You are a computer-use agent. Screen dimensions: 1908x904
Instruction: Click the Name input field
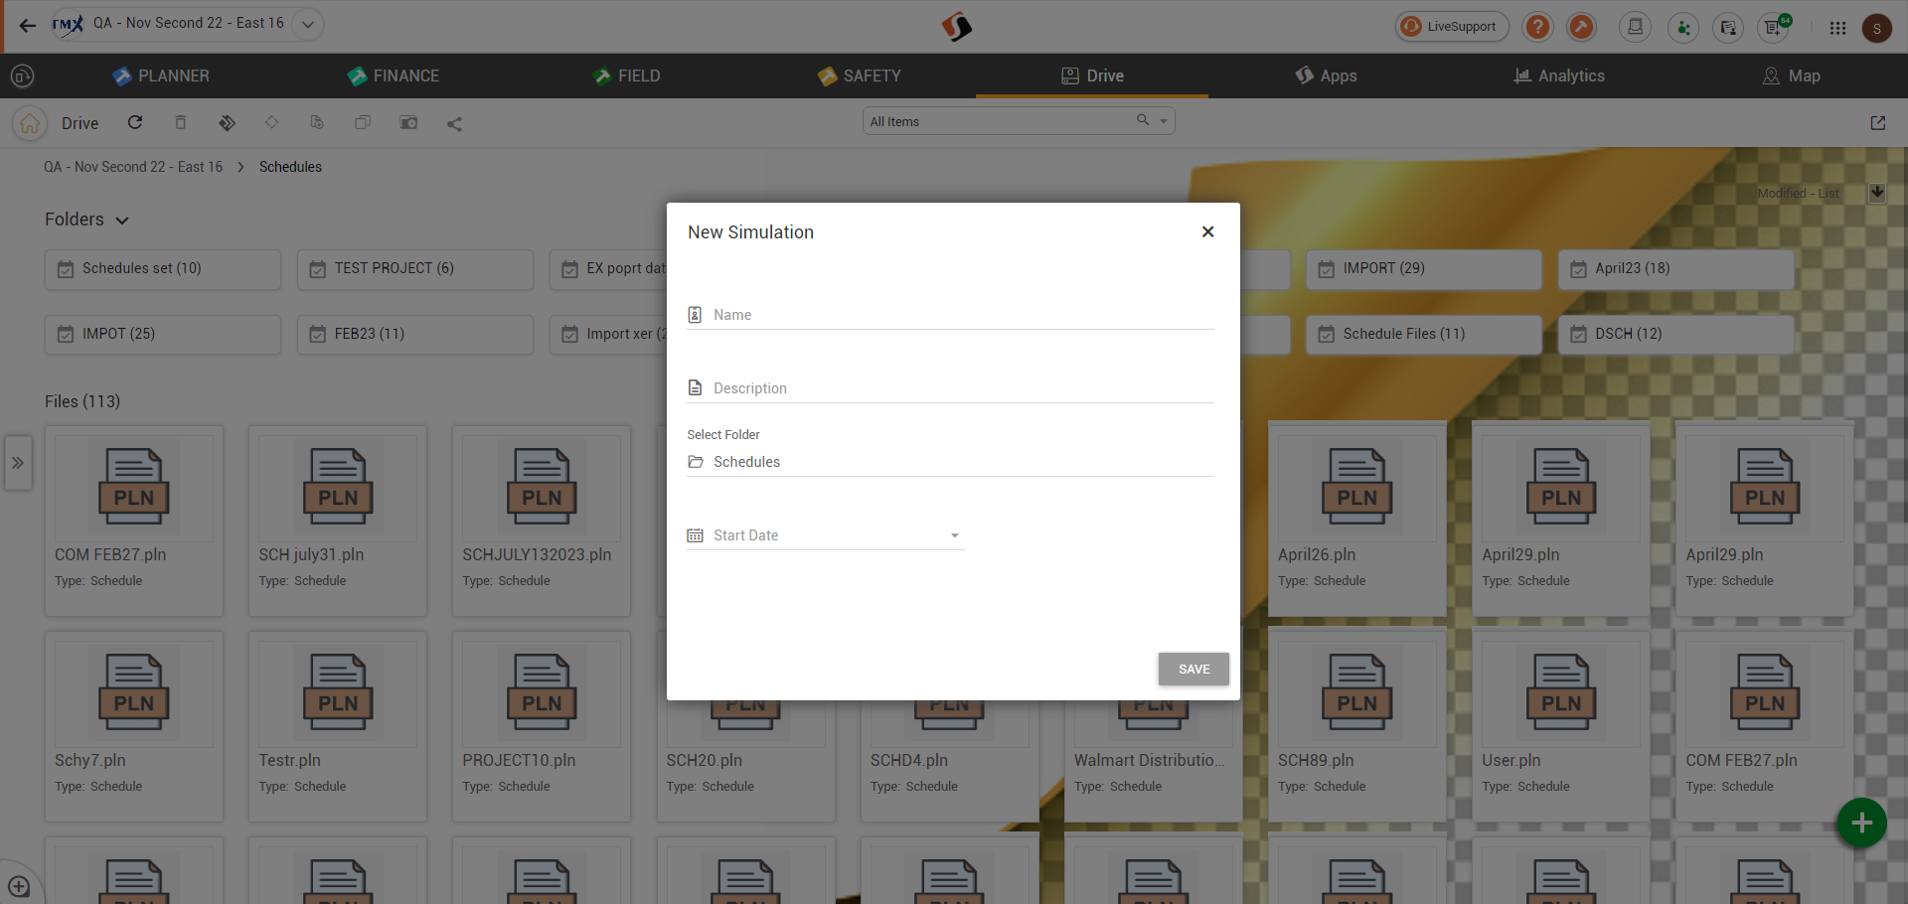[950, 315]
